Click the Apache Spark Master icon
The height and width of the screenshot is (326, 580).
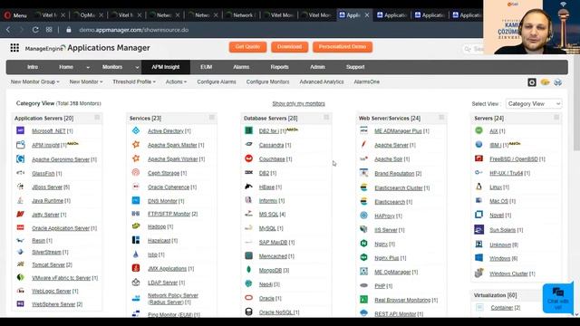136,145
